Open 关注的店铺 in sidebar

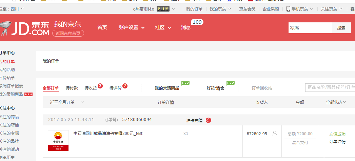coord(9,125)
